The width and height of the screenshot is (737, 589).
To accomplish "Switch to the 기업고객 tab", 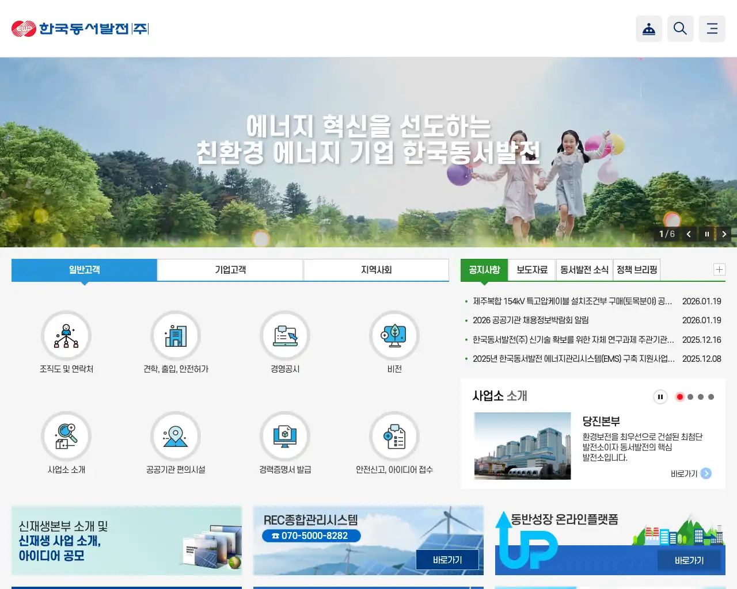I will (x=230, y=270).
